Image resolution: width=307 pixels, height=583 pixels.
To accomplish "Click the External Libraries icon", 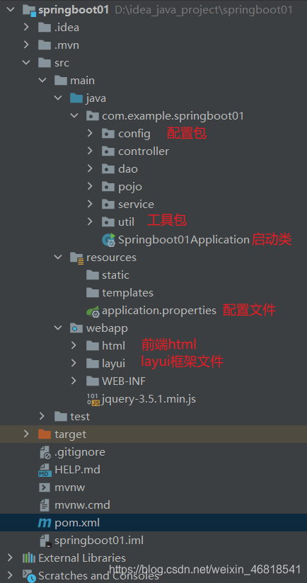I will 29,558.
